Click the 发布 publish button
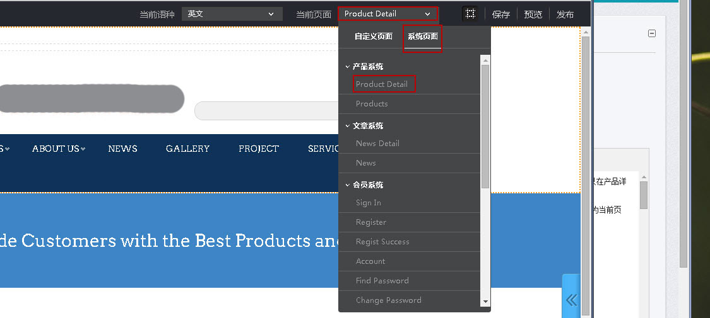Viewport: 710px width, 318px height. tap(565, 14)
